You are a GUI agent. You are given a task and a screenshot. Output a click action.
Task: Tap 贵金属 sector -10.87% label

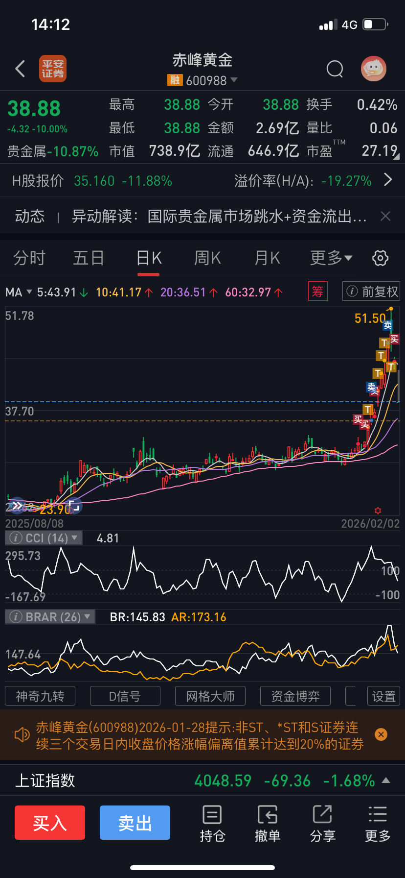point(53,151)
